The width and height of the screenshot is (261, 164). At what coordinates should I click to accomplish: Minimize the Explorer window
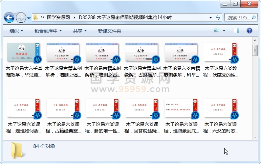(x=225, y=4)
